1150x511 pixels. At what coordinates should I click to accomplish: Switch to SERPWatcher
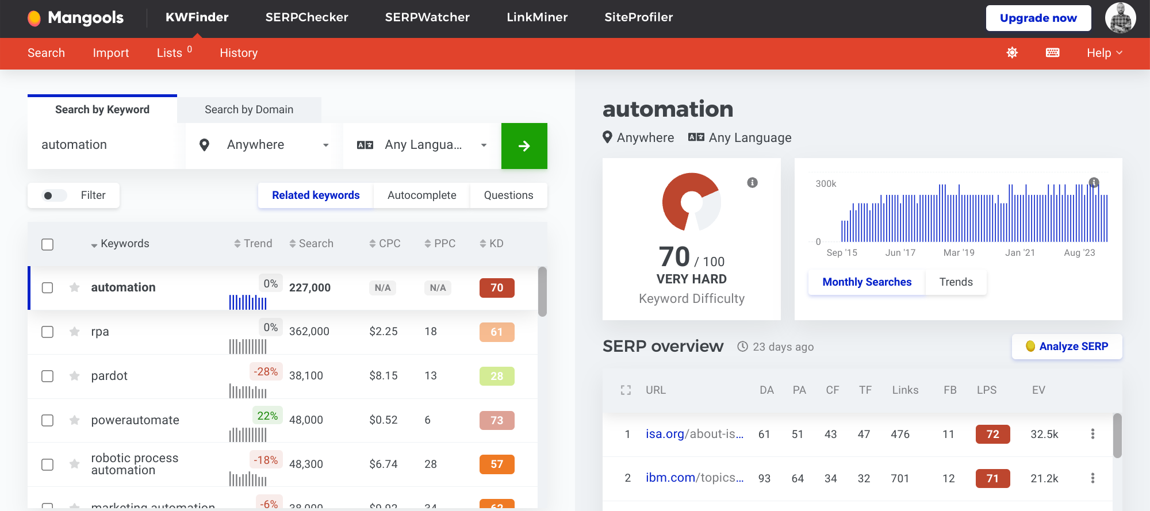[427, 17]
